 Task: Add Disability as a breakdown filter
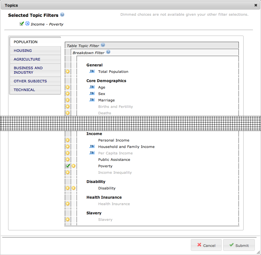(74, 188)
